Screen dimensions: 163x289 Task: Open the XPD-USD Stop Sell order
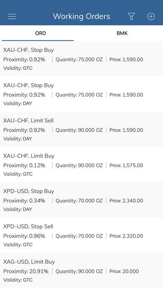81,235
